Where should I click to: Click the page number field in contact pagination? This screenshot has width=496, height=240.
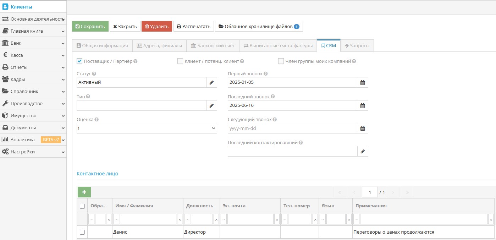click(x=370, y=192)
